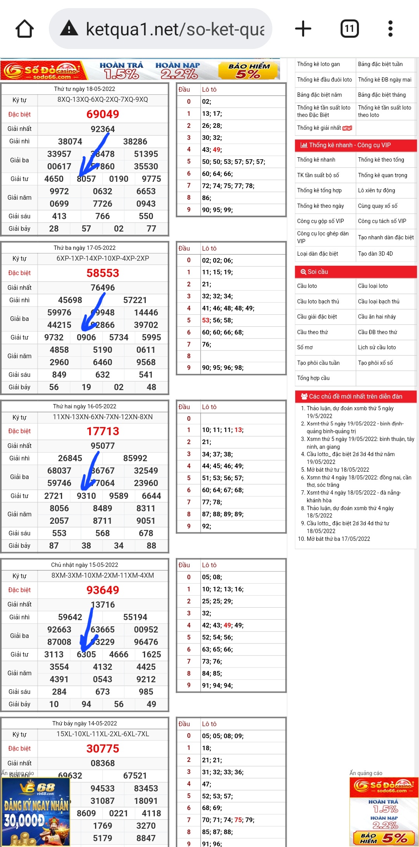Open Cầu loto bạch thủ

pos(318,302)
